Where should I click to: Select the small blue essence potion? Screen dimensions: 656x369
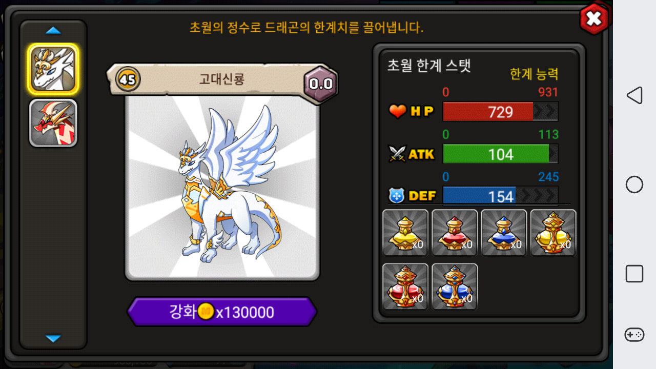[x=504, y=233]
